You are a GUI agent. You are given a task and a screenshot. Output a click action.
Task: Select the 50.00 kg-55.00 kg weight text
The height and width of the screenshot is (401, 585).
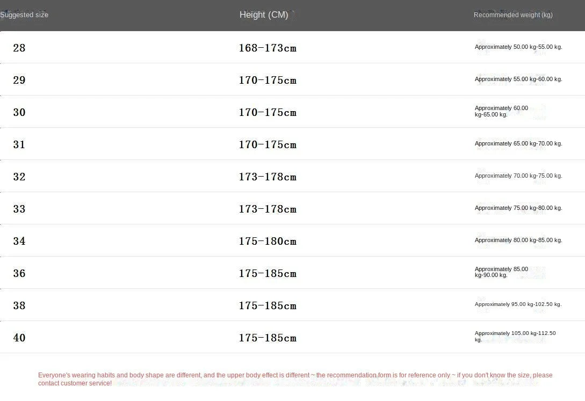coord(518,47)
